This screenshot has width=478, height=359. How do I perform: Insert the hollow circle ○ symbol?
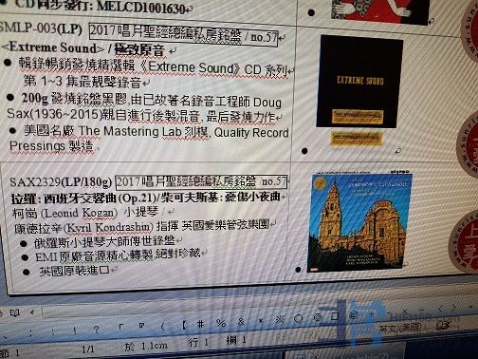tap(298, 318)
